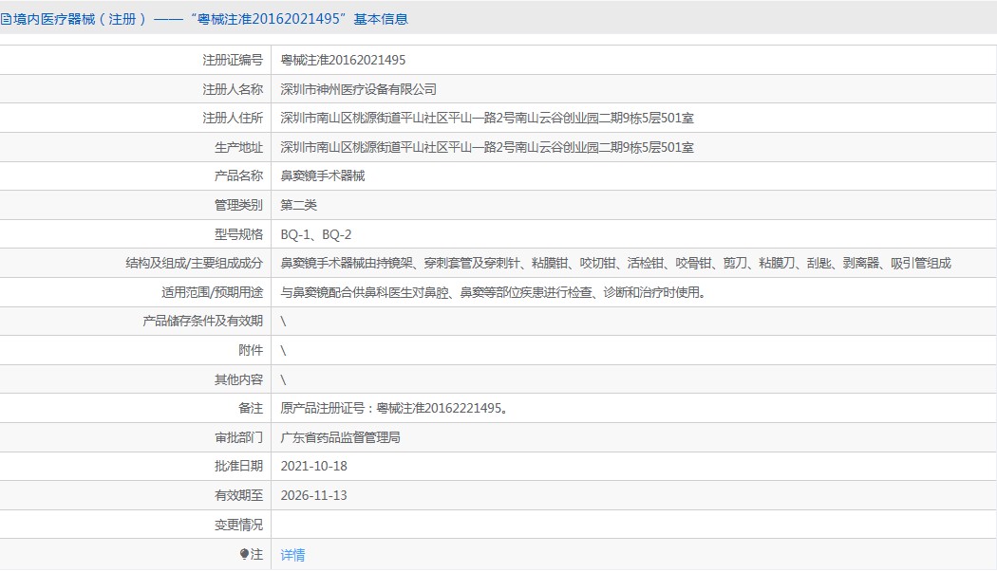Click the address value in the 注册人住所 row

click(x=486, y=119)
